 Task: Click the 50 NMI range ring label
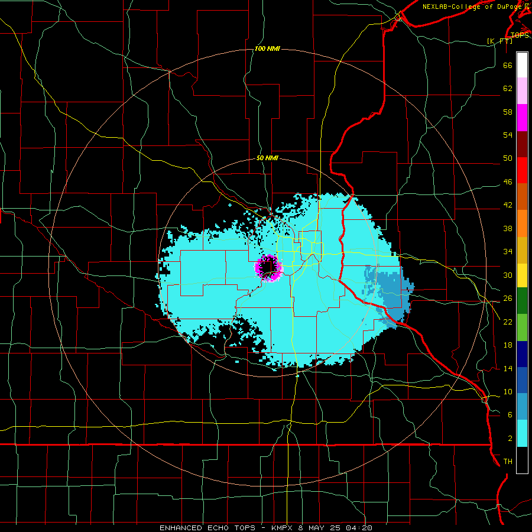coord(267,158)
